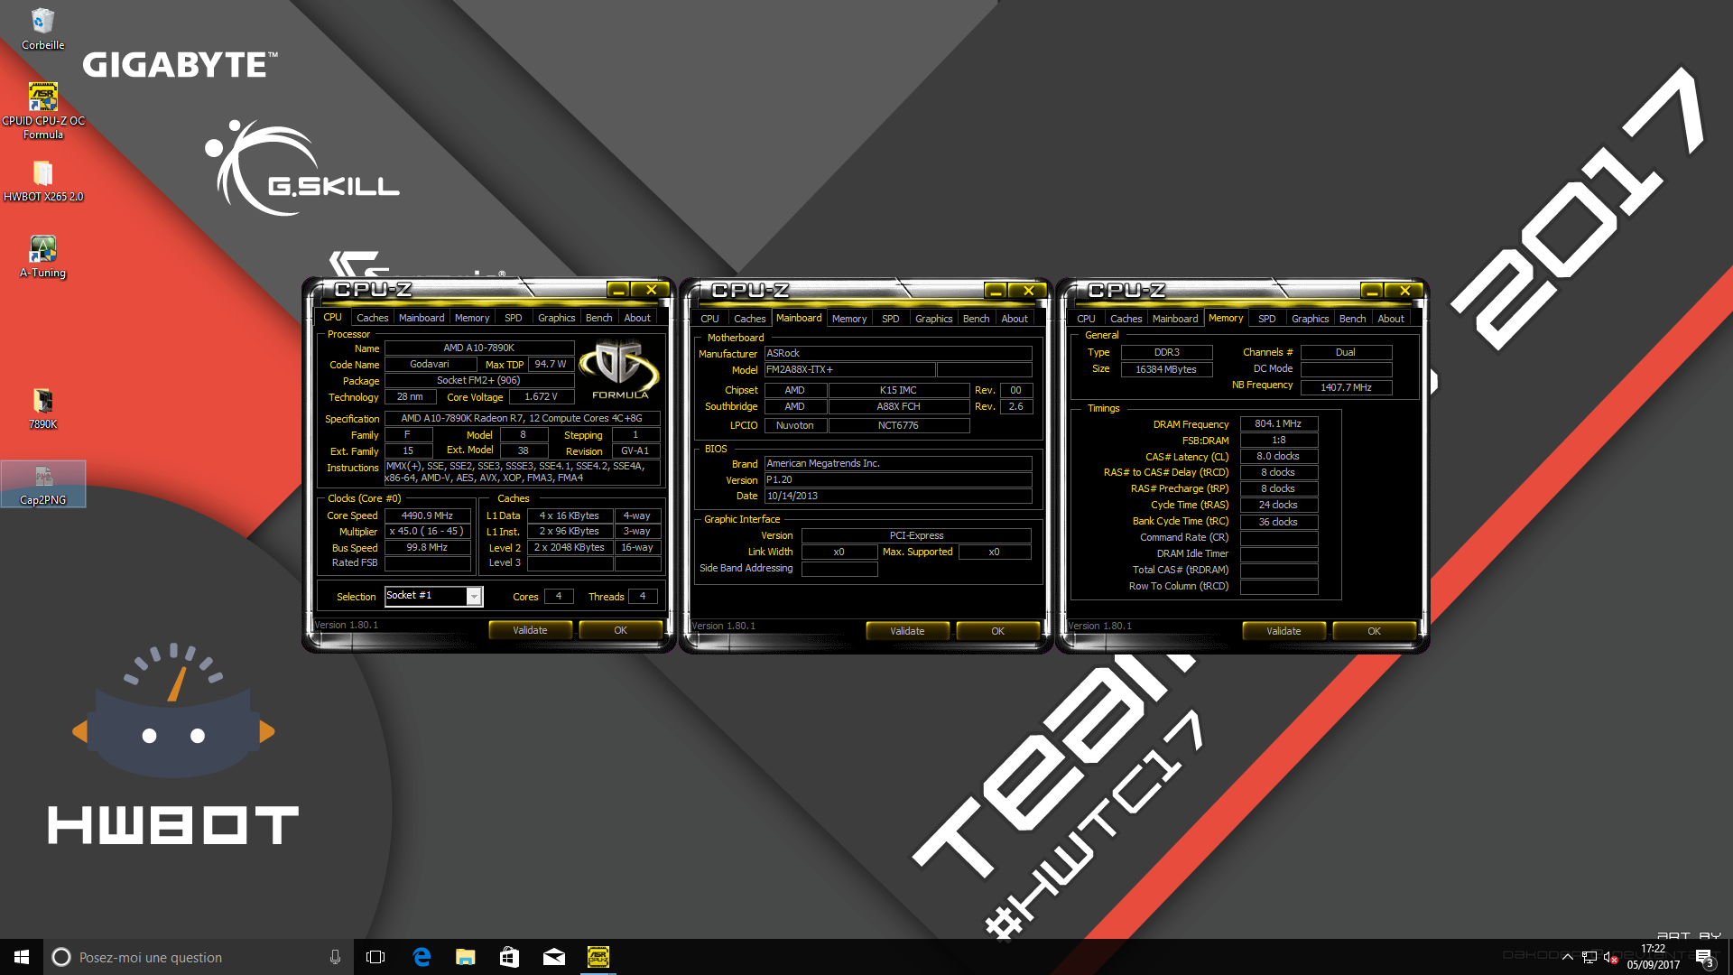Click OK in the CPU window
Screen dimensions: 1733x975
coord(620,630)
